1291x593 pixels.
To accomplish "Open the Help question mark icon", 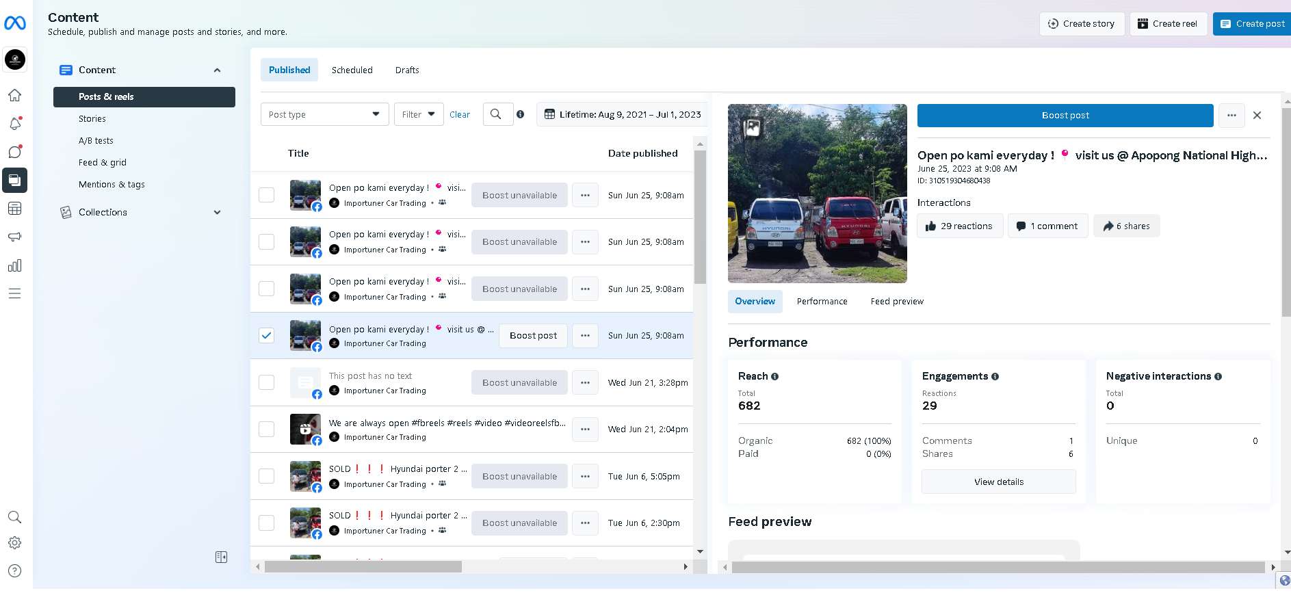I will coord(15,571).
